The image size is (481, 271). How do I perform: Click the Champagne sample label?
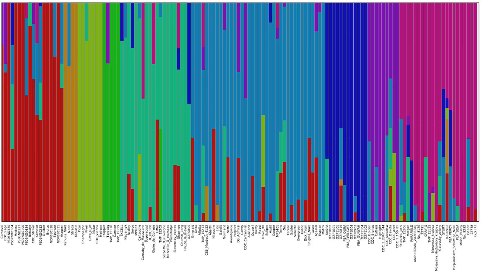click(x=83, y=234)
